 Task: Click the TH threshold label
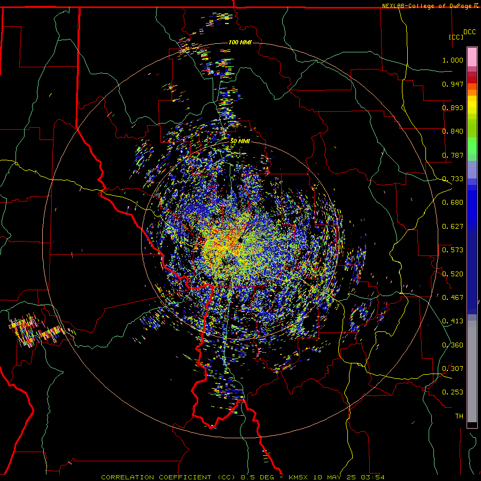(459, 416)
